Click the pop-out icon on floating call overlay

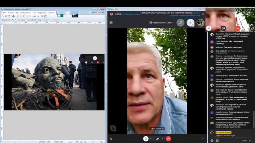[252, 28]
